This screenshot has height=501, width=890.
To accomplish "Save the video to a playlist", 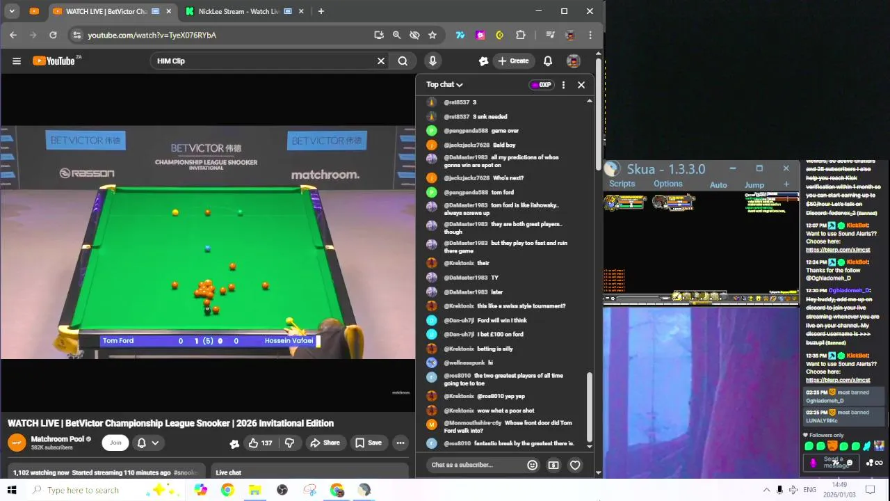I will (369, 443).
